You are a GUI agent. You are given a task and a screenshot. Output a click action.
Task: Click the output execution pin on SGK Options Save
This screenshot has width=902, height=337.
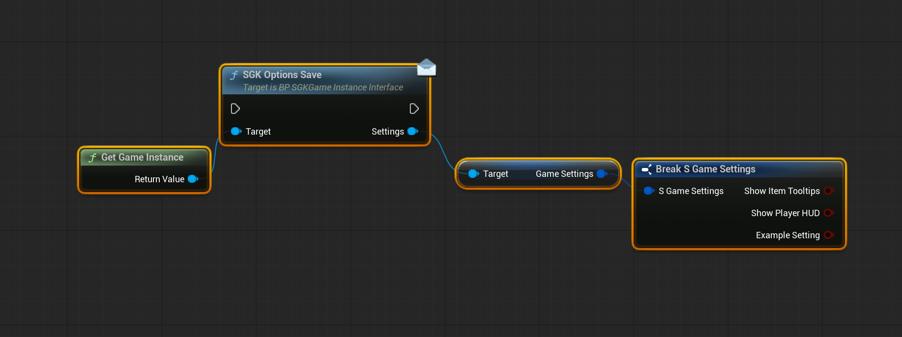(x=414, y=109)
